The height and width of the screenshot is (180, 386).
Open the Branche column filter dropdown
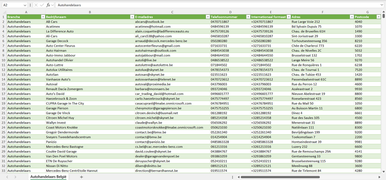tap(43, 17)
